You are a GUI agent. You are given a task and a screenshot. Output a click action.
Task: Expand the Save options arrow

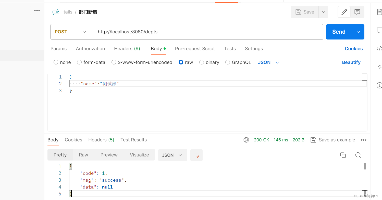323,12
